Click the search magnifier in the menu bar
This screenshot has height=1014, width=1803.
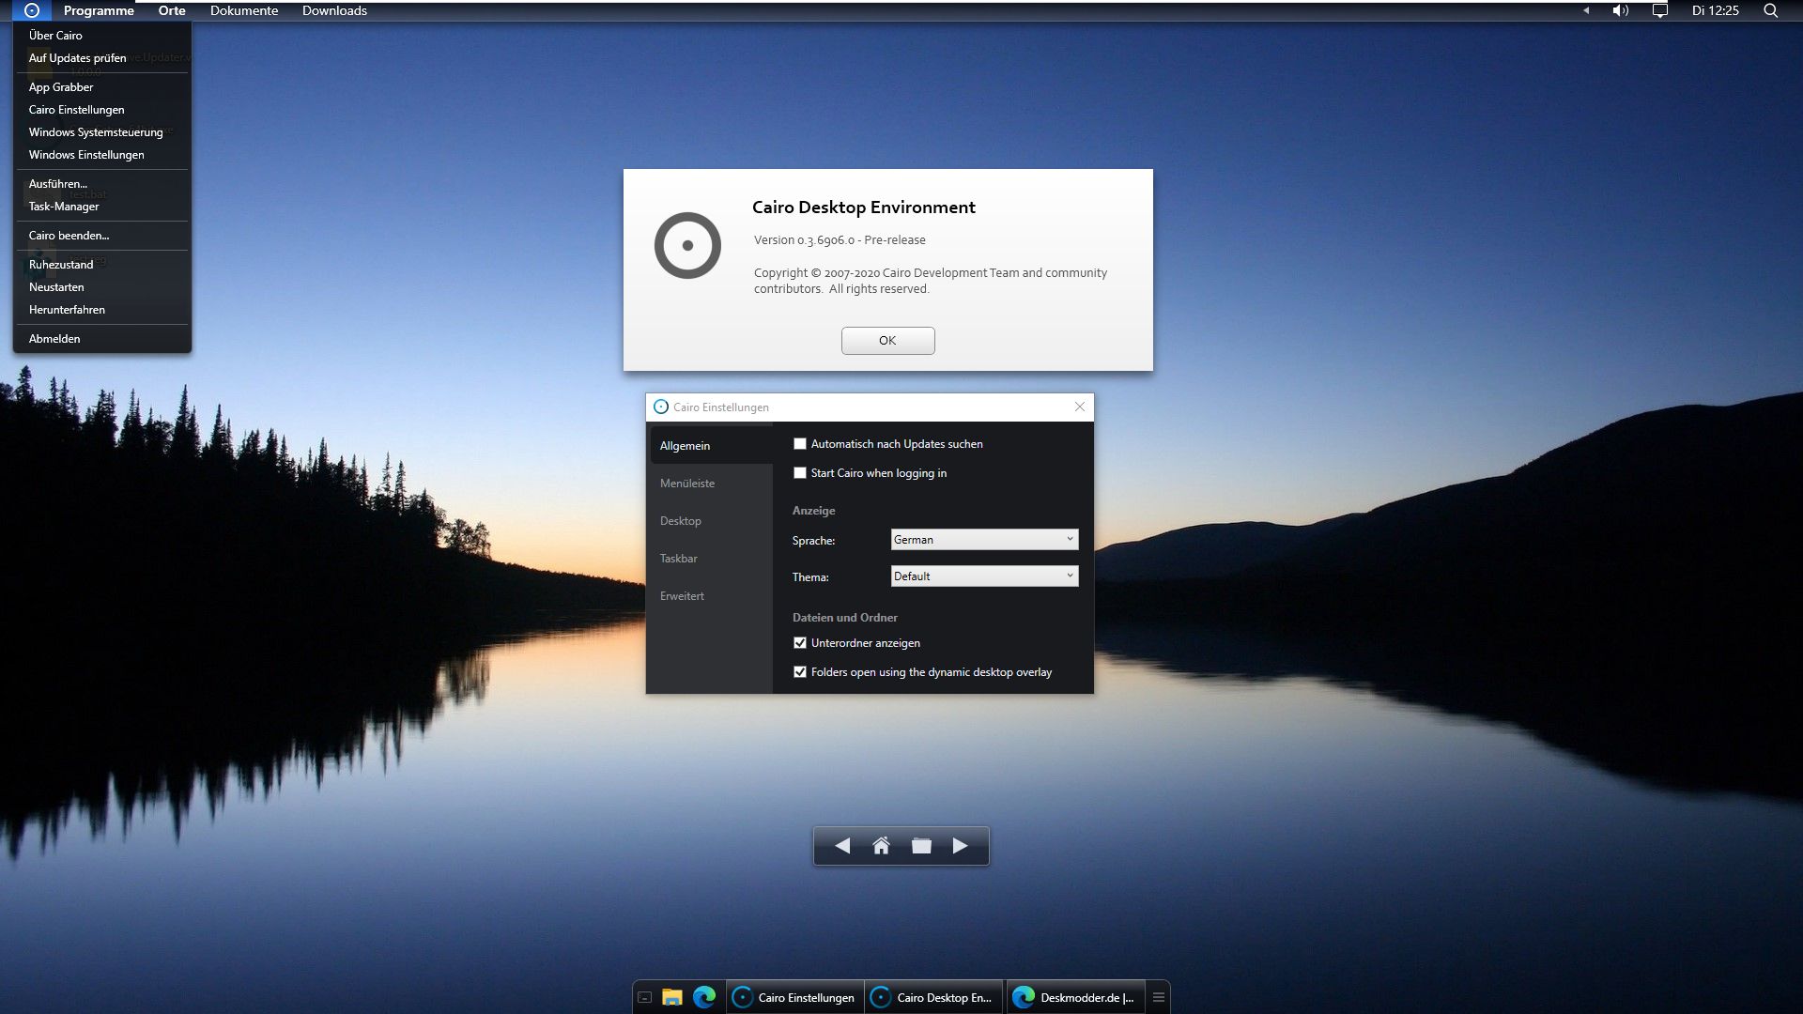(x=1770, y=10)
